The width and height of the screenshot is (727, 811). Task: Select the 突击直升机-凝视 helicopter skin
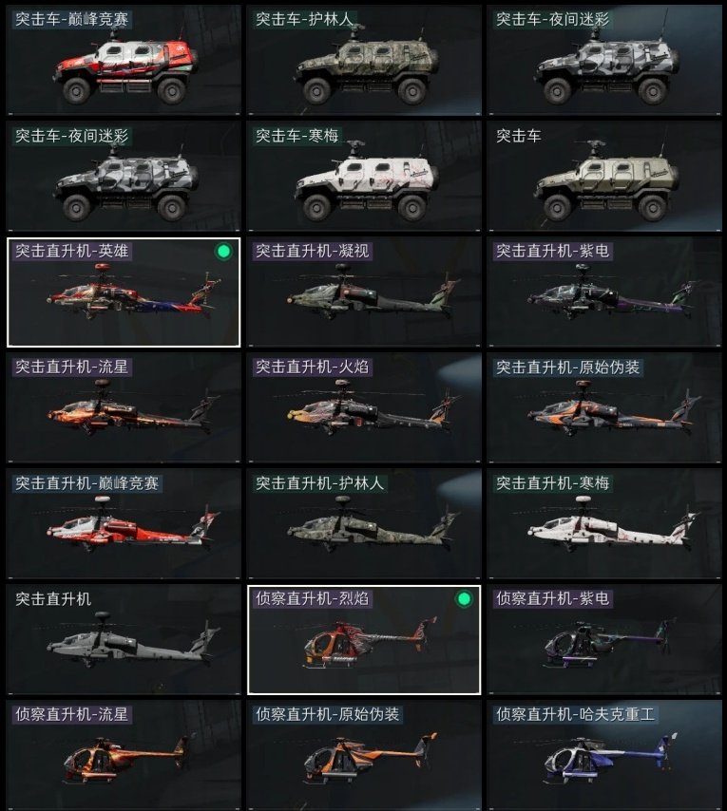tap(364, 292)
